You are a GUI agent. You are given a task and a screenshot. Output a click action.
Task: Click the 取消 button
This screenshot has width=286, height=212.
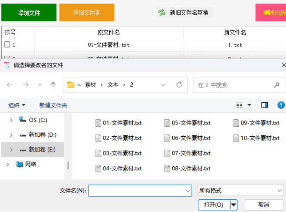(263, 205)
